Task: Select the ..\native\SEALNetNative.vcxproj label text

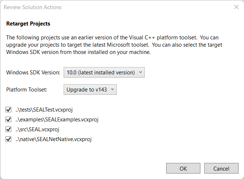Action: coord(54,139)
